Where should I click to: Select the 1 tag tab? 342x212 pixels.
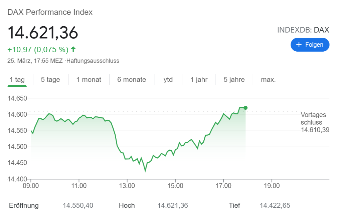click(x=17, y=80)
